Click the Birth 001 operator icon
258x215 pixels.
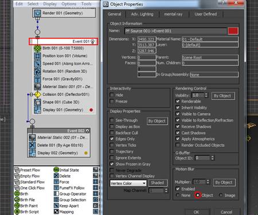point(37,48)
